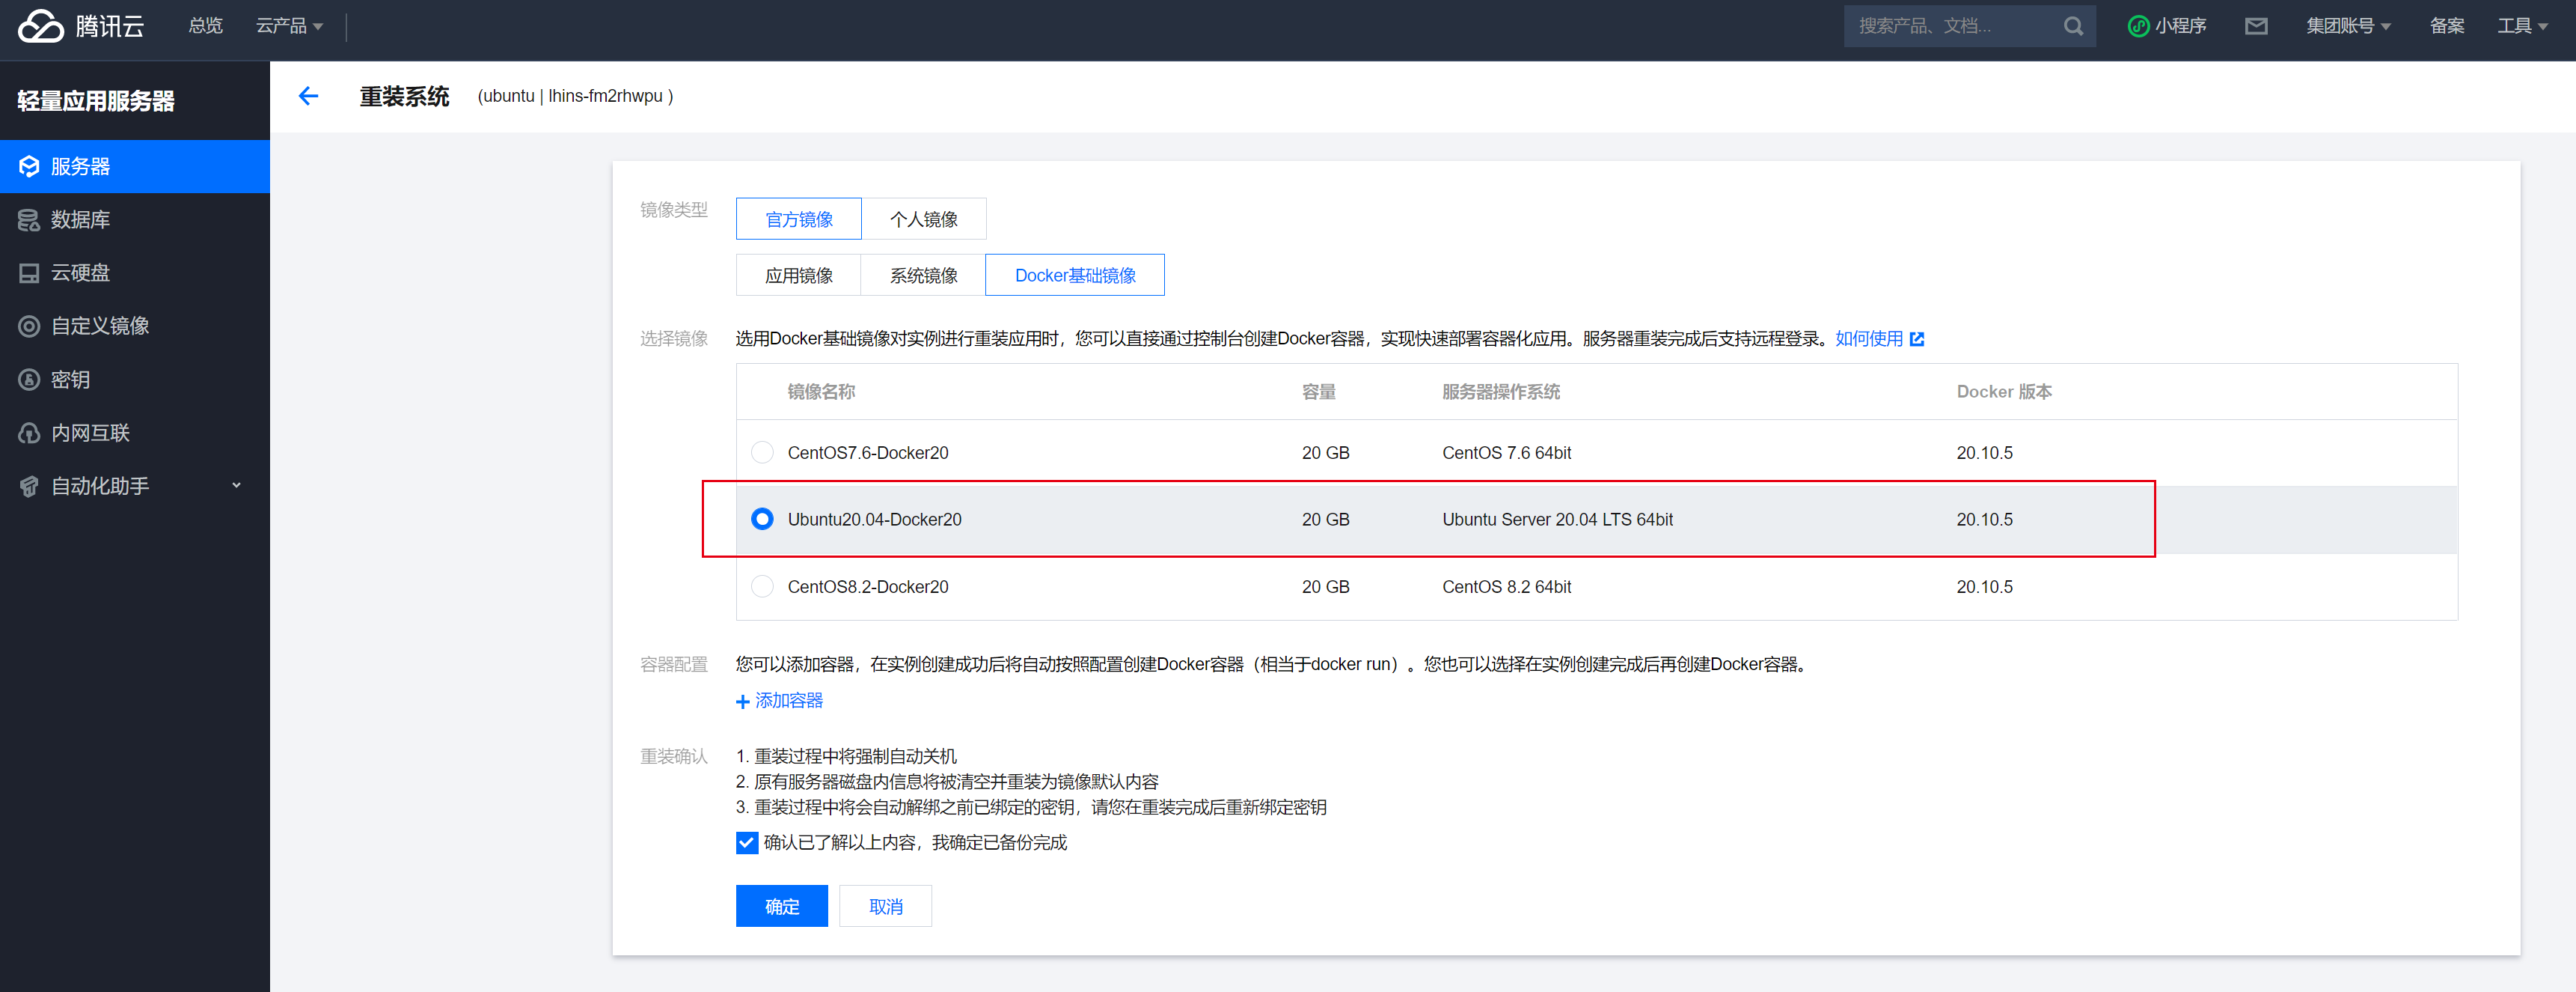
Task: Click the 小程序 link text
Action: (x=2181, y=26)
